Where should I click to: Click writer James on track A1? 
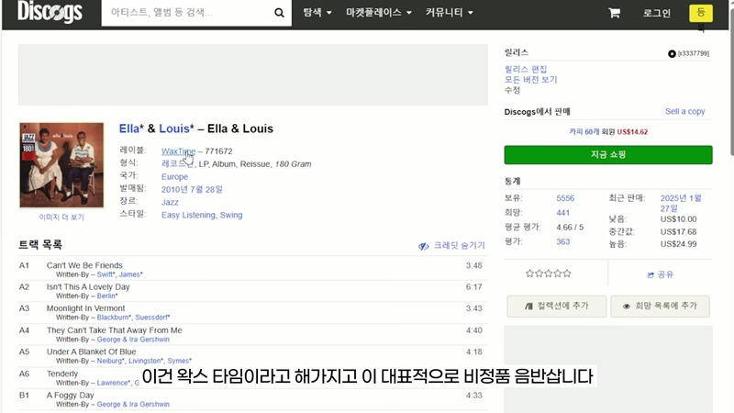click(129, 274)
